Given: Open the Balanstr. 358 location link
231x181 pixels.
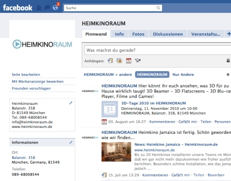Looking at the screenshot, I should pyautogui.click(x=24, y=157).
